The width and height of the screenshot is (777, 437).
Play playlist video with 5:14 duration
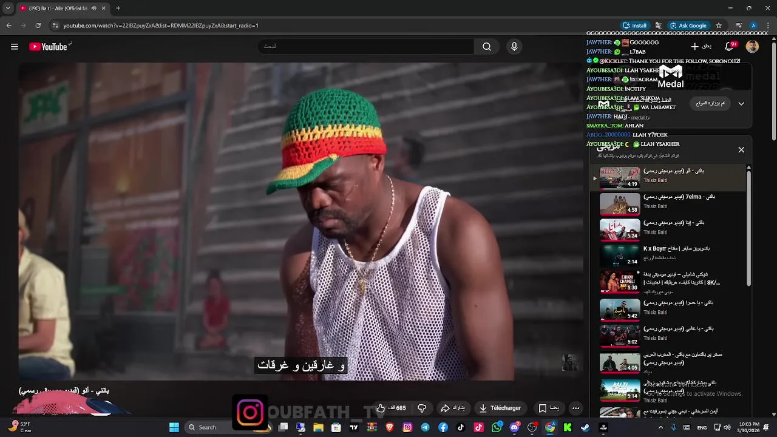click(620, 390)
